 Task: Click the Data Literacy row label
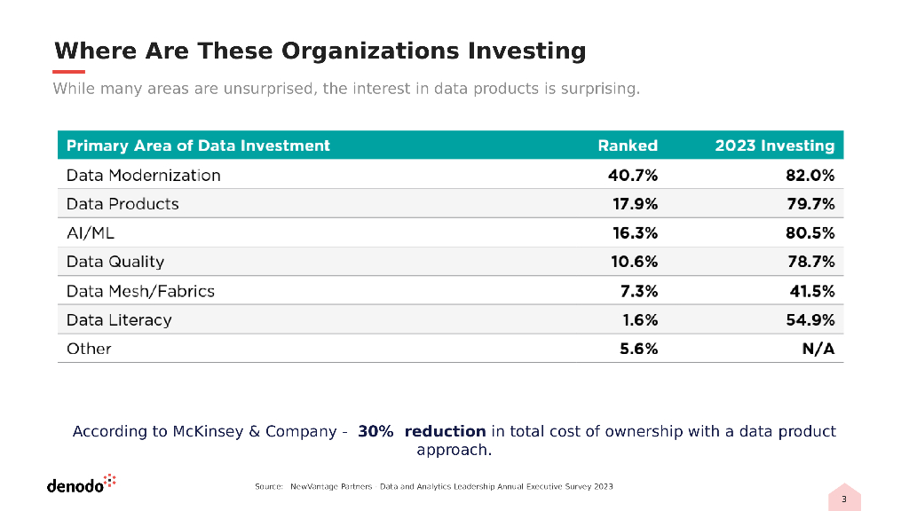point(119,320)
